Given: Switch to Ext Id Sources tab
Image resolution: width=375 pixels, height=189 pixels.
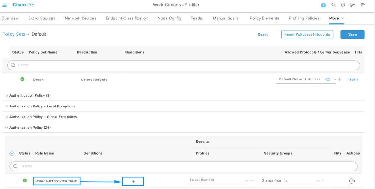Looking at the screenshot, I should (x=42, y=18).
